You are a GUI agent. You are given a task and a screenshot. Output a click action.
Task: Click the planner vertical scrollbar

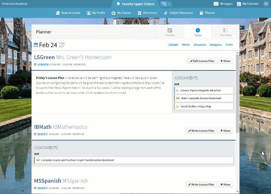(237, 90)
